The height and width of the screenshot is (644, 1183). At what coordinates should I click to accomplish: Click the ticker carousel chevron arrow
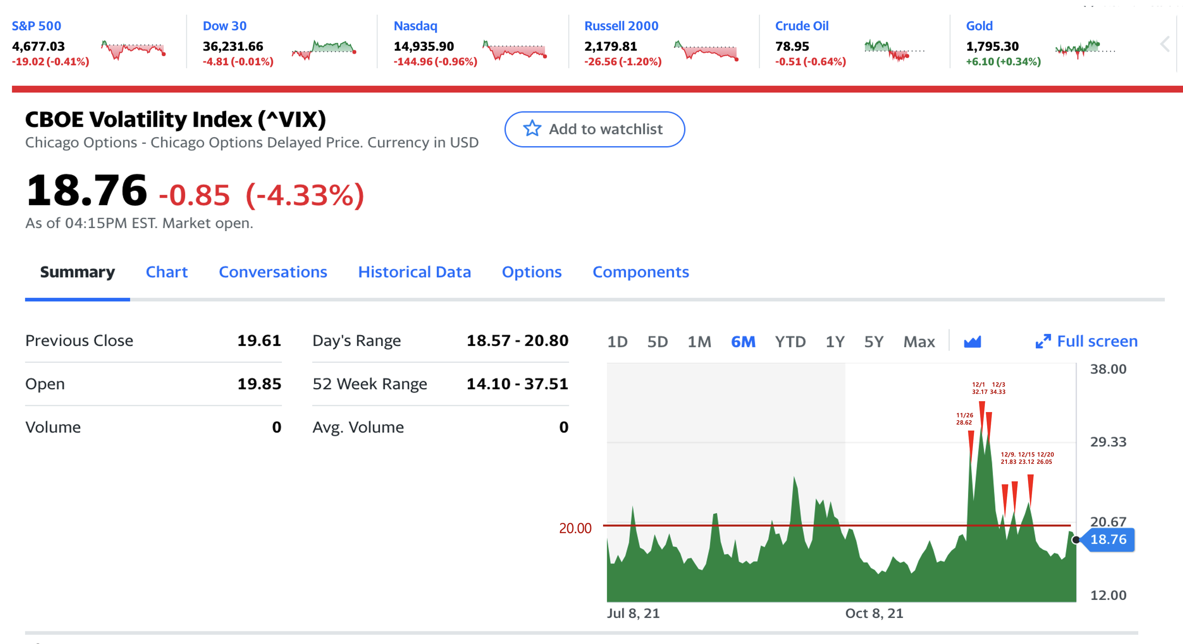[1164, 45]
